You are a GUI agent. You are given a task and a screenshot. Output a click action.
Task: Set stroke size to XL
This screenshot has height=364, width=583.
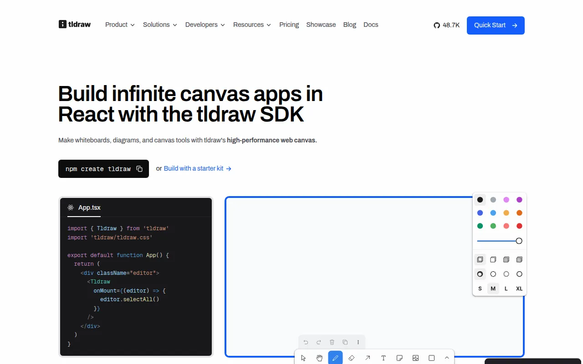(x=519, y=289)
